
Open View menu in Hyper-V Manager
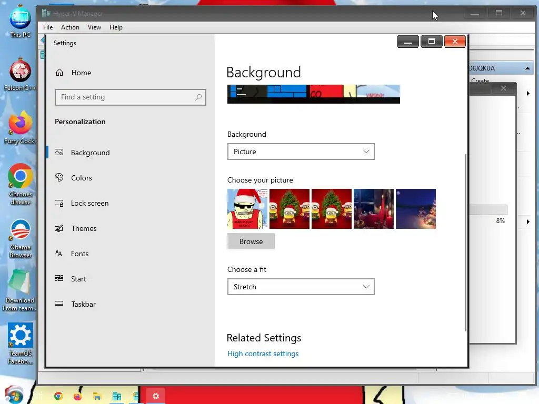pyautogui.click(x=94, y=27)
